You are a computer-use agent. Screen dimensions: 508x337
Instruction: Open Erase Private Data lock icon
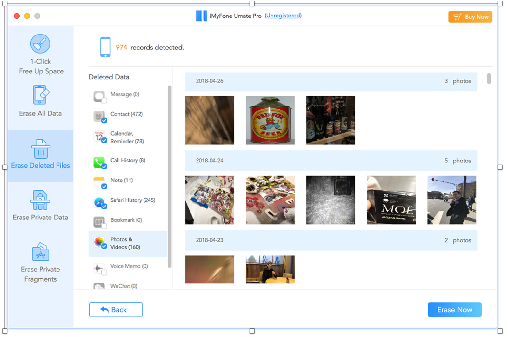40,200
